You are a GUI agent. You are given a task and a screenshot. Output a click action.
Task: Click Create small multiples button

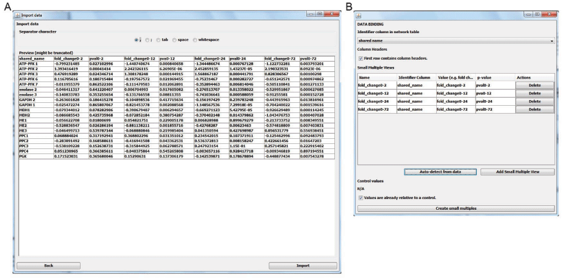coord(456,208)
